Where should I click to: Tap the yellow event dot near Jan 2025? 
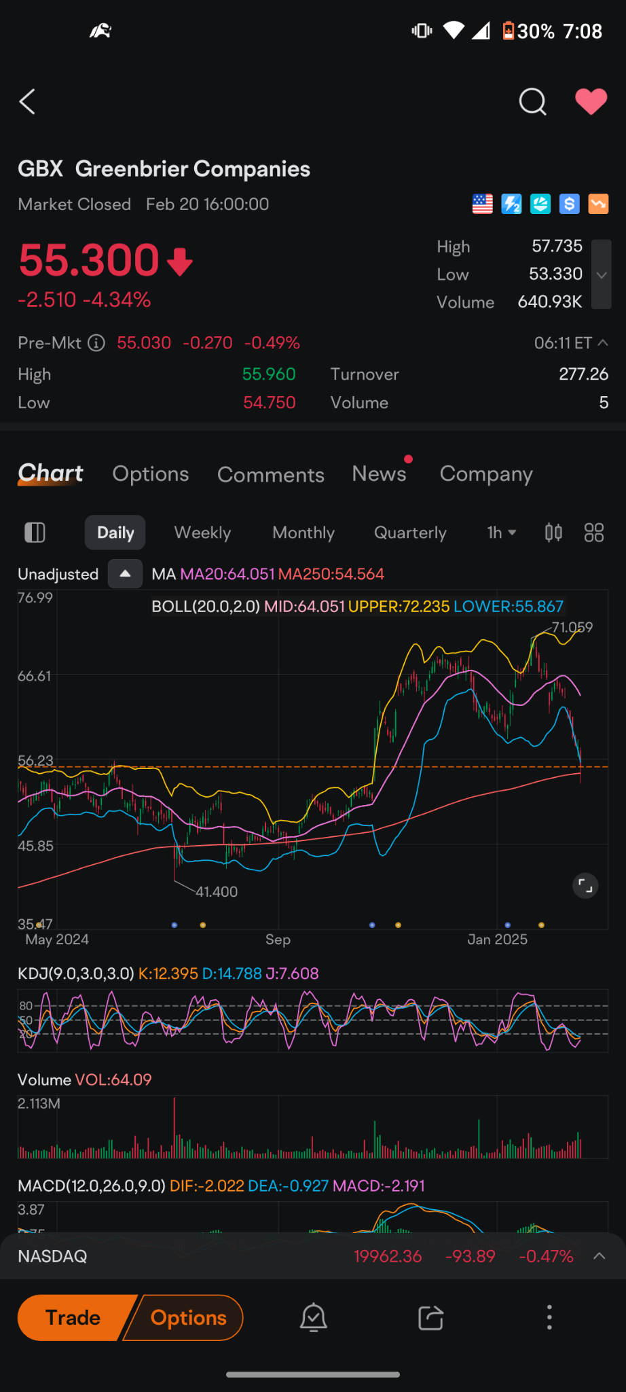click(541, 925)
